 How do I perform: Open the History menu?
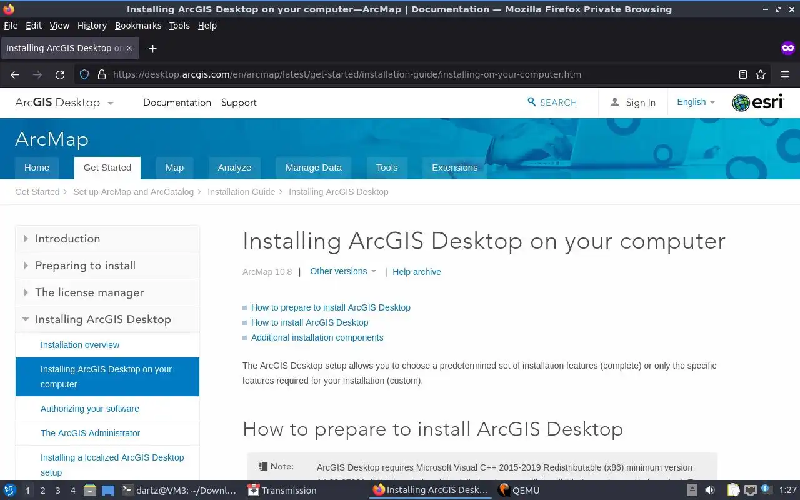(92, 26)
